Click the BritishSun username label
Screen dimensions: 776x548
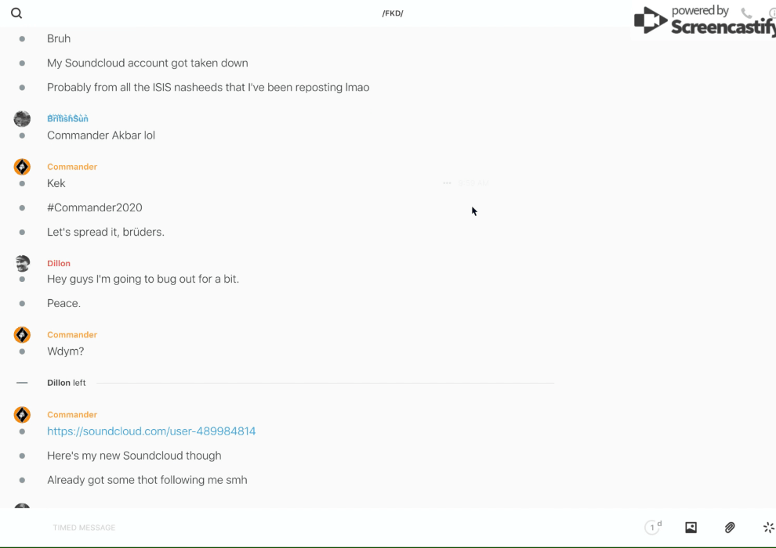point(67,119)
